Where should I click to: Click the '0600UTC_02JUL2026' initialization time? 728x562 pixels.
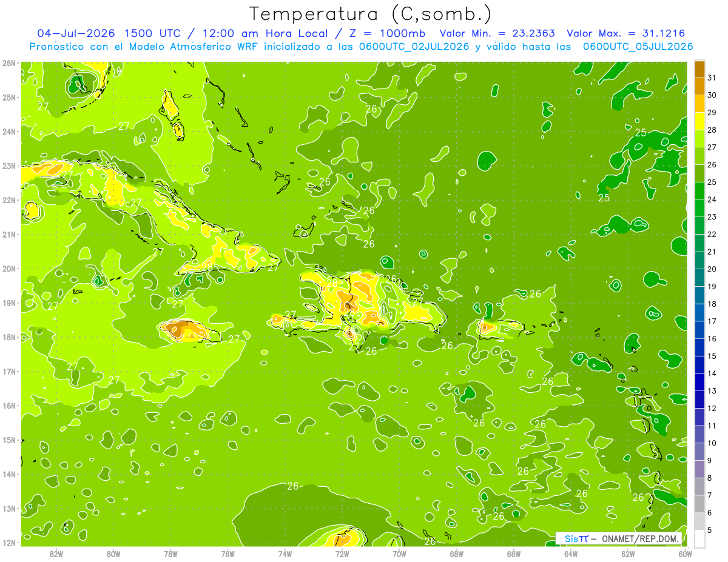pos(414,46)
